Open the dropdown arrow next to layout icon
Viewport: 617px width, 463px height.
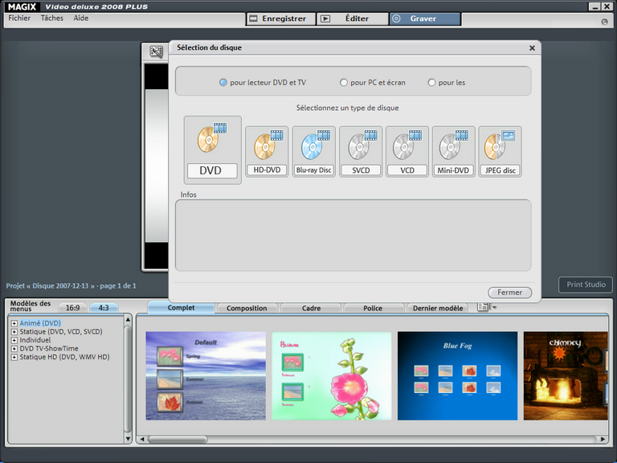click(494, 308)
